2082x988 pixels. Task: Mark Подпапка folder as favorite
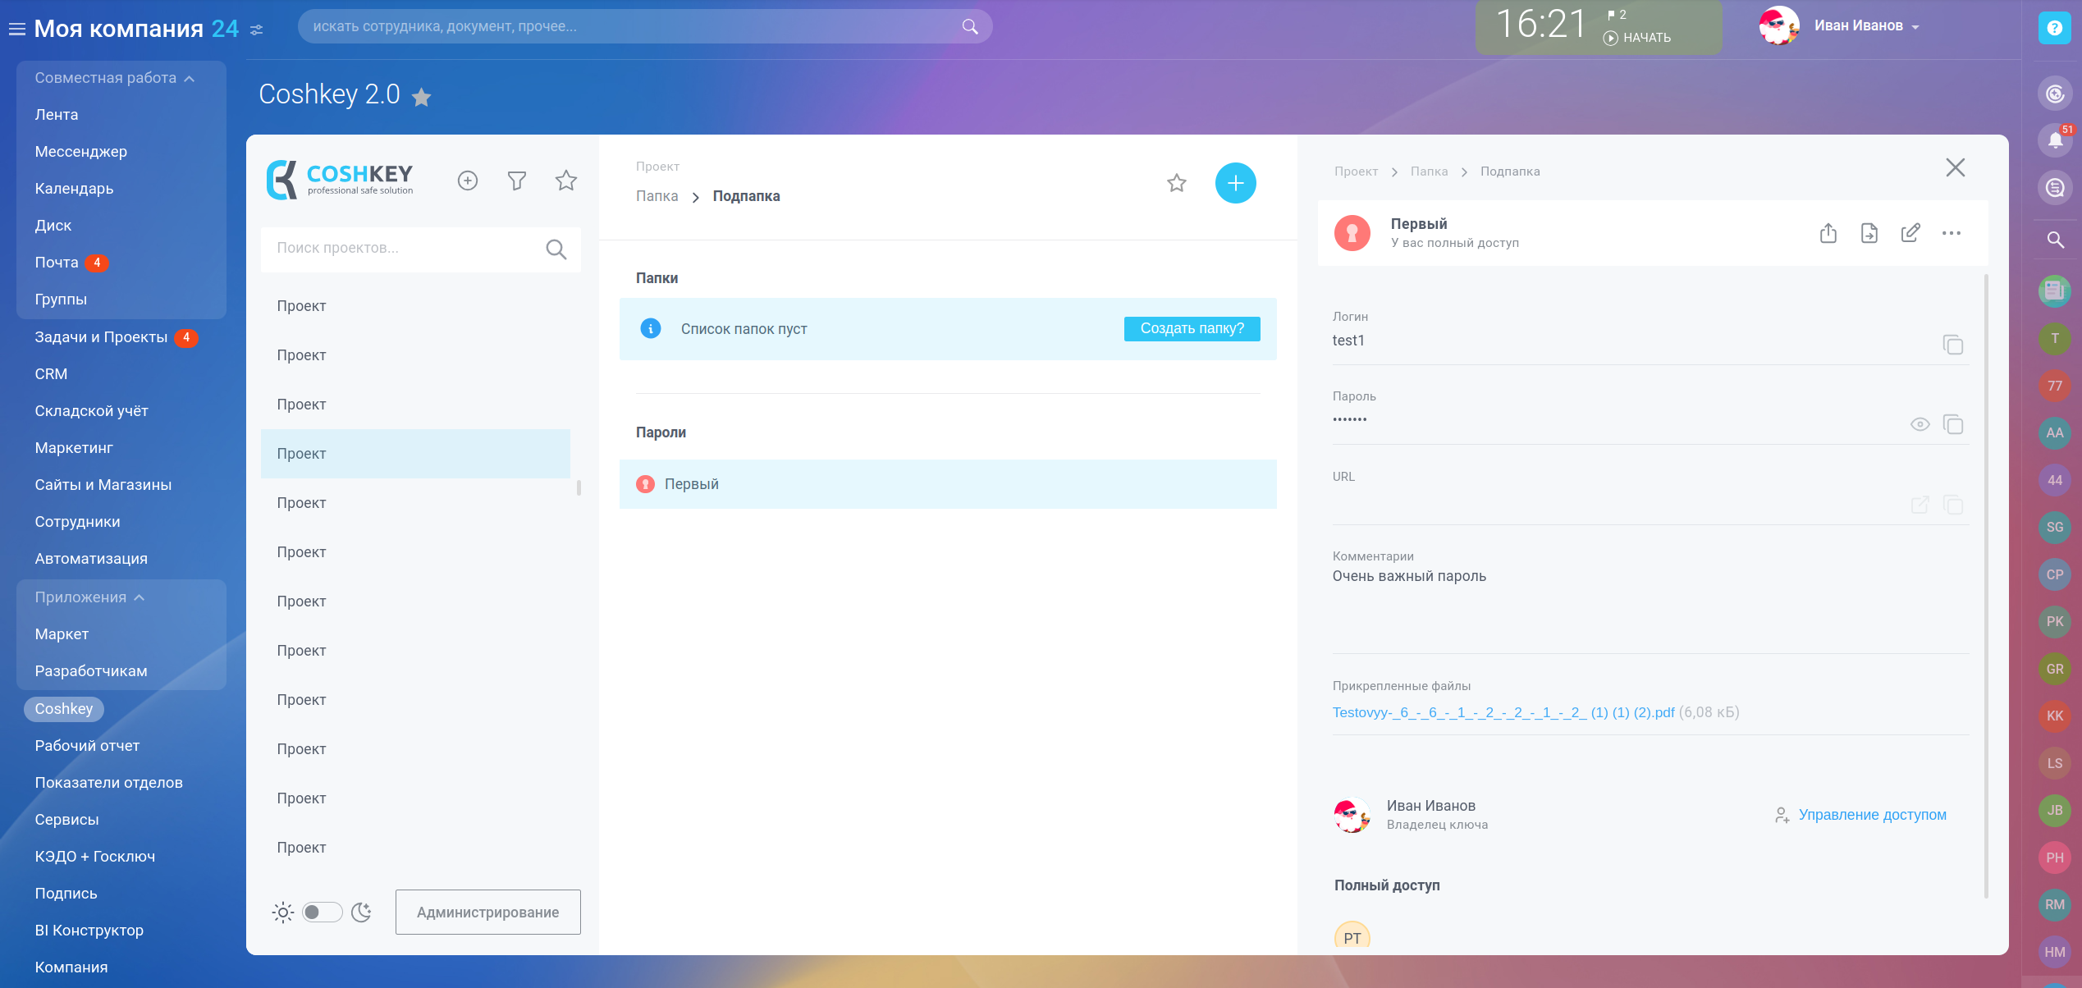click(1177, 183)
